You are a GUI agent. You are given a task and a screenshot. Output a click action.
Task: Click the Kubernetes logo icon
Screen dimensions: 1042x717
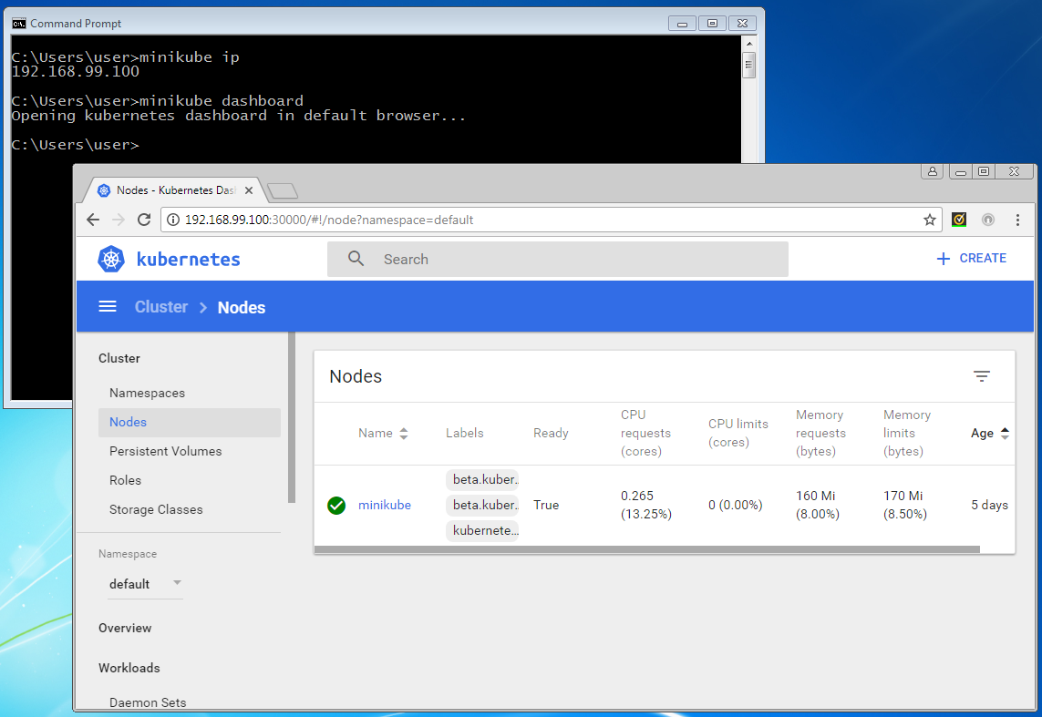tap(111, 259)
